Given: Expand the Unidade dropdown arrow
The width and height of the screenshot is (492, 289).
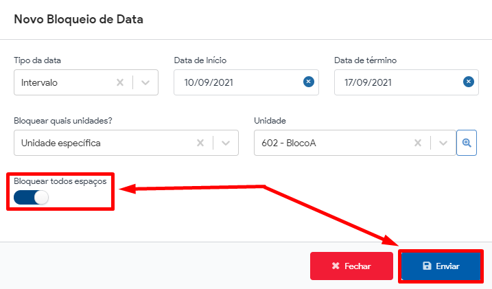Looking at the screenshot, I should [443, 143].
